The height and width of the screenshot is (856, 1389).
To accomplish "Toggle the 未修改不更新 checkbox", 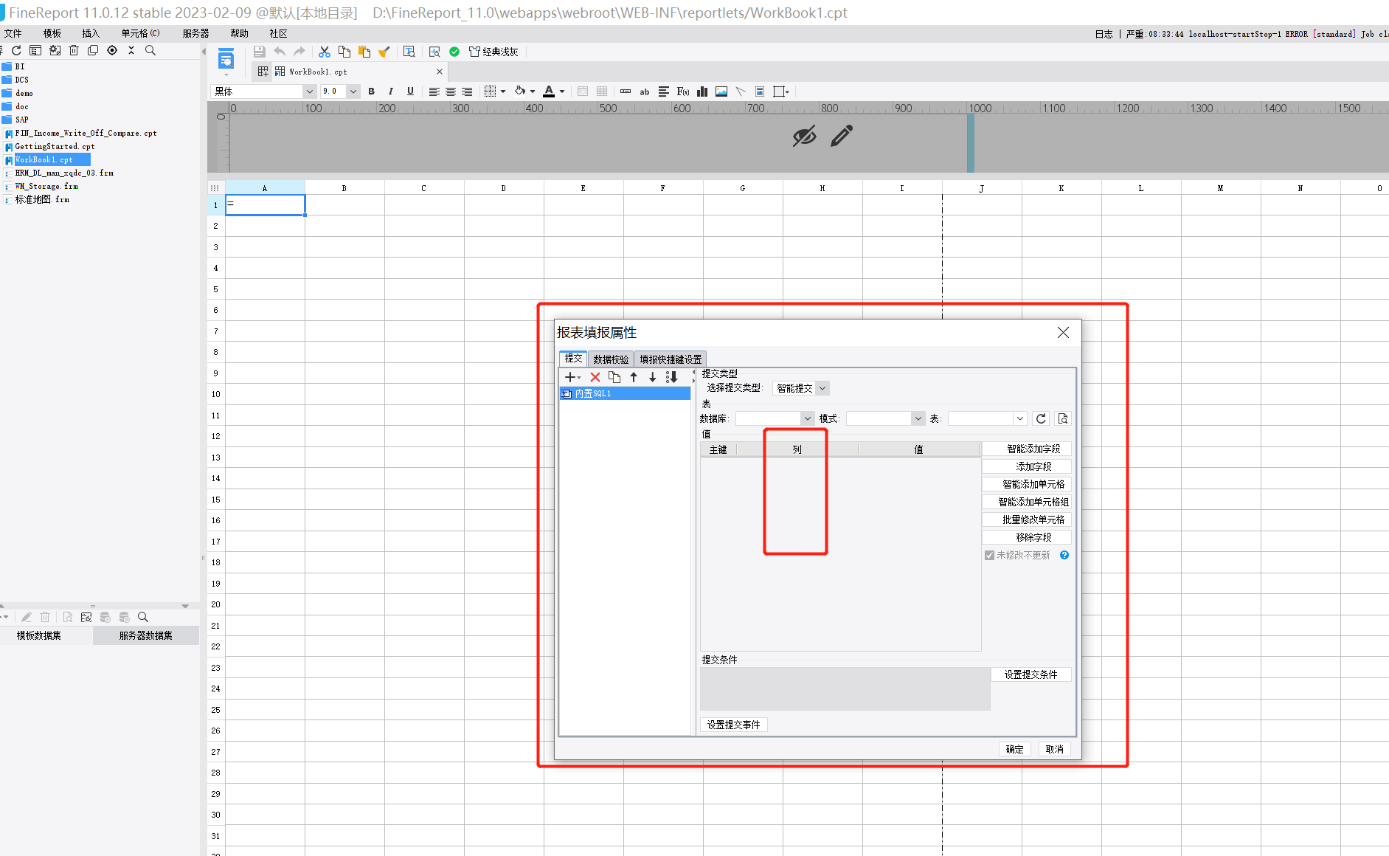I will pyautogui.click(x=989, y=555).
